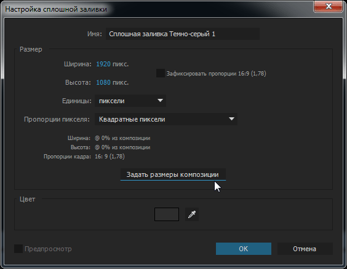Click the Имя name text field
The width and height of the screenshot is (347, 269).
pyautogui.click(x=183, y=34)
